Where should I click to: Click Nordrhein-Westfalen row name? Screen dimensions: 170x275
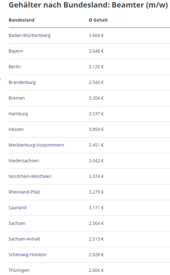[x=30, y=176]
